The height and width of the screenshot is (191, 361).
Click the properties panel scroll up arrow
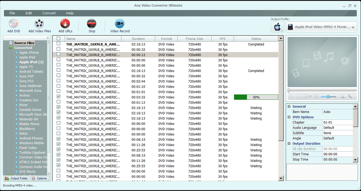click(x=355, y=107)
